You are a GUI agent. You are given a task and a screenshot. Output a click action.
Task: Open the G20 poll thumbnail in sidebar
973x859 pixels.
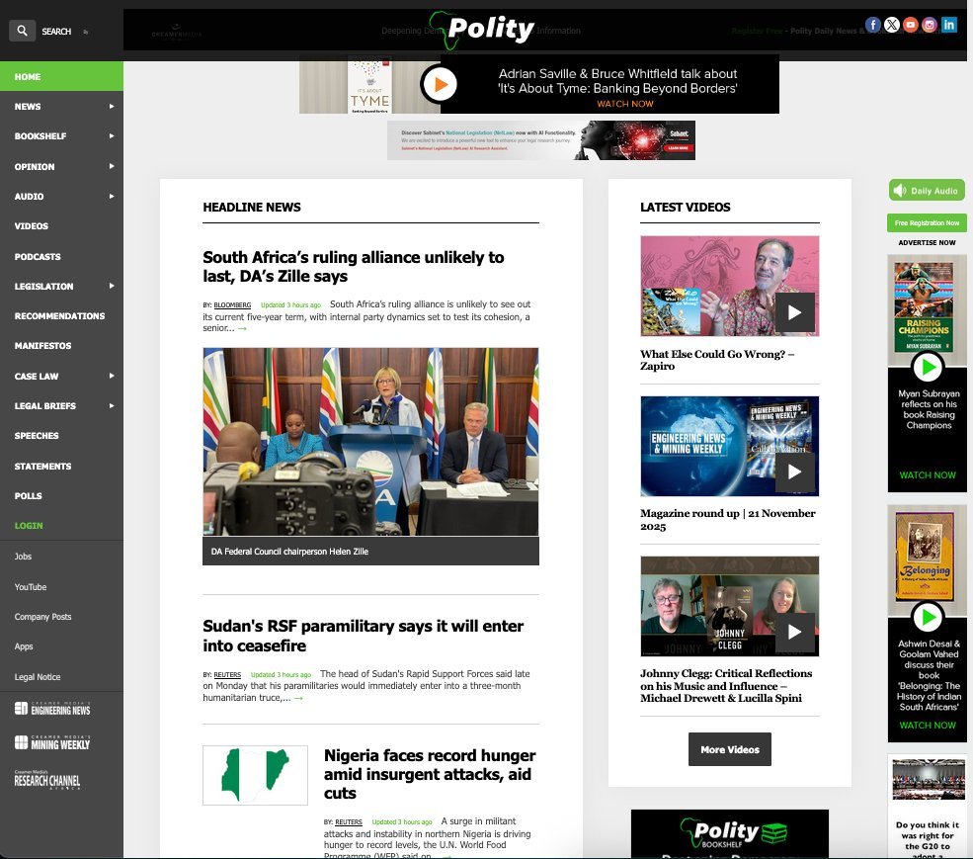928,779
